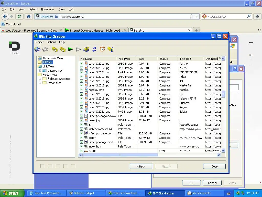Screen dimensions: 262x197
Task: Click the blue synchronize arrows icon
Action: click(94, 50)
